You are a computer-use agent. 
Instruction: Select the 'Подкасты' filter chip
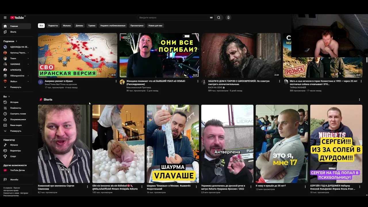(x=53, y=26)
